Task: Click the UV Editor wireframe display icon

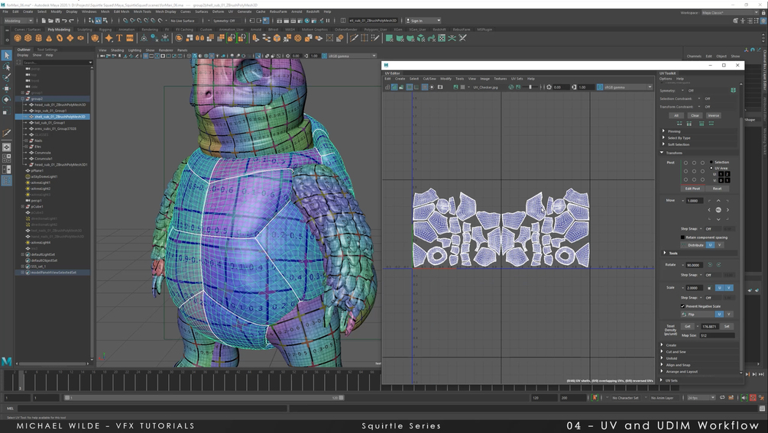Action: pos(387,87)
